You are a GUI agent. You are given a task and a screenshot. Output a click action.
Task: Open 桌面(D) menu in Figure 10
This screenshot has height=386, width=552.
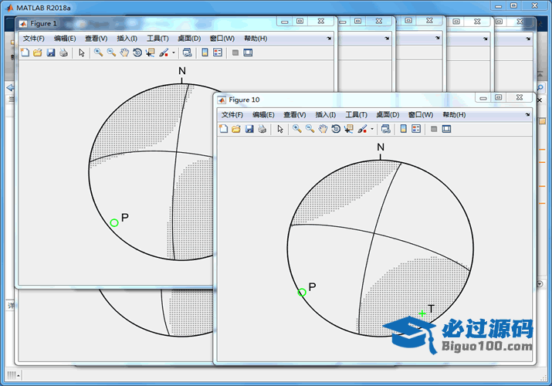click(388, 115)
